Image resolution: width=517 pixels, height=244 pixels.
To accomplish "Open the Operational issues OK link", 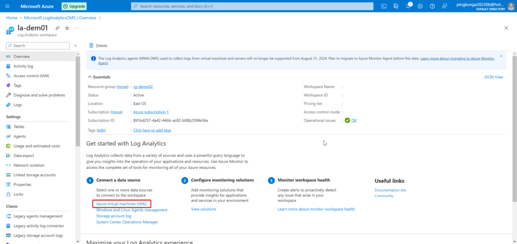I will (354, 121).
